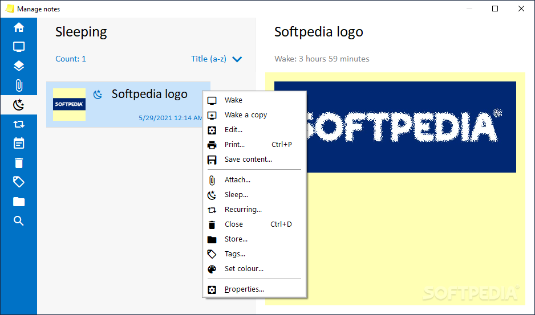The image size is (535, 315).
Task: Click the Softpedia image in note preview
Action: (395, 127)
